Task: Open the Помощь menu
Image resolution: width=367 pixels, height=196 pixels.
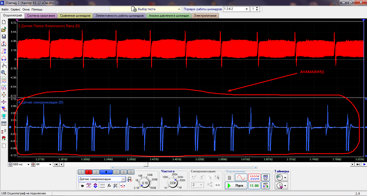Action: tap(37, 9)
